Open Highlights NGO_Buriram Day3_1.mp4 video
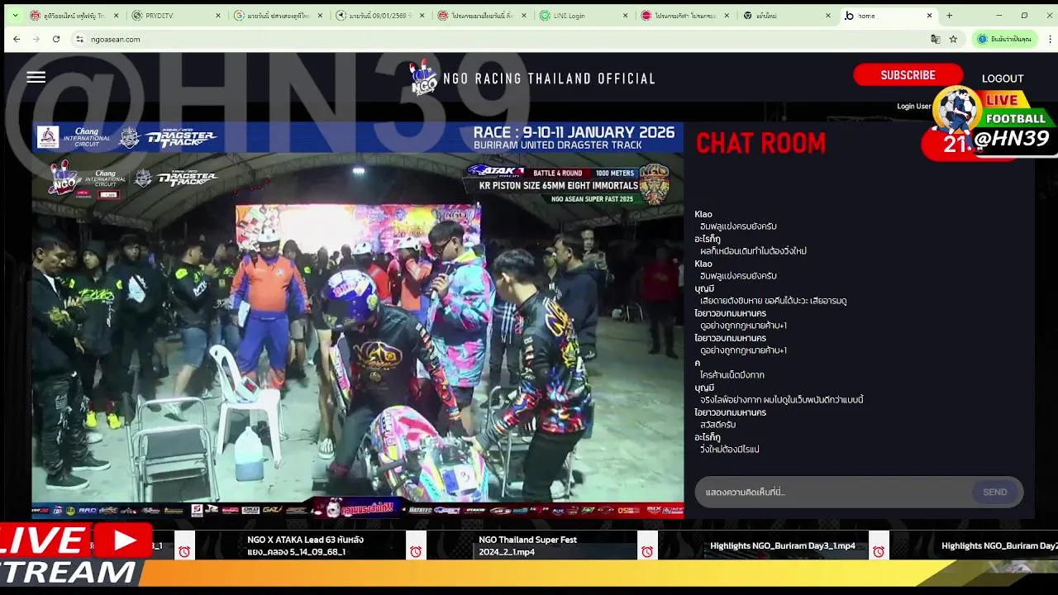This screenshot has width=1058, height=595. pos(783,545)
